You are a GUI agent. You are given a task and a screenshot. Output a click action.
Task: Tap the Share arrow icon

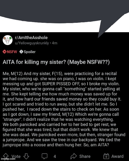click(74, 156)
